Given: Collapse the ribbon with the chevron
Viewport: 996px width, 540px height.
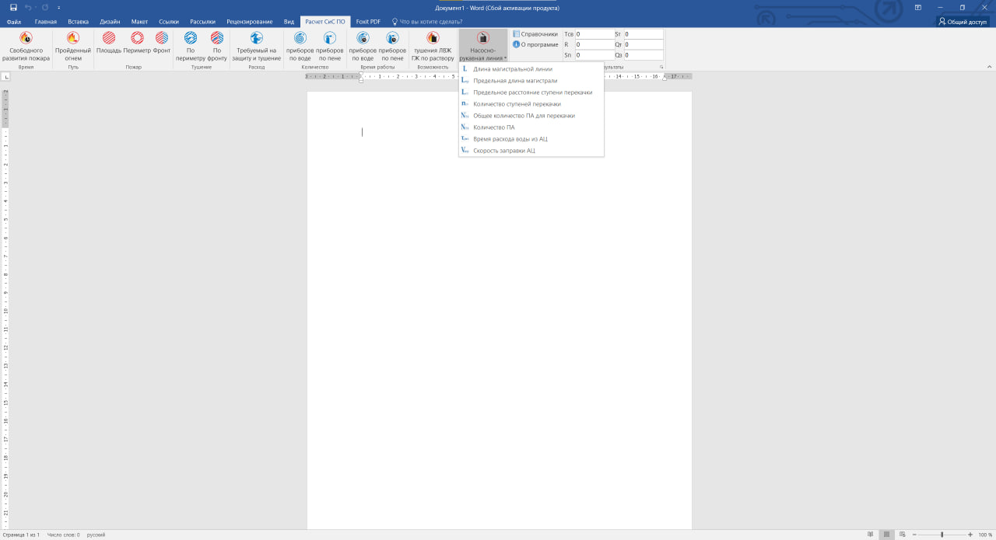Looking at the screenshot, I should 988,68.
